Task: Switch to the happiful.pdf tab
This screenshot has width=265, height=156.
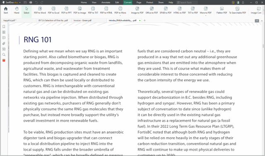Action: [19, 20]
